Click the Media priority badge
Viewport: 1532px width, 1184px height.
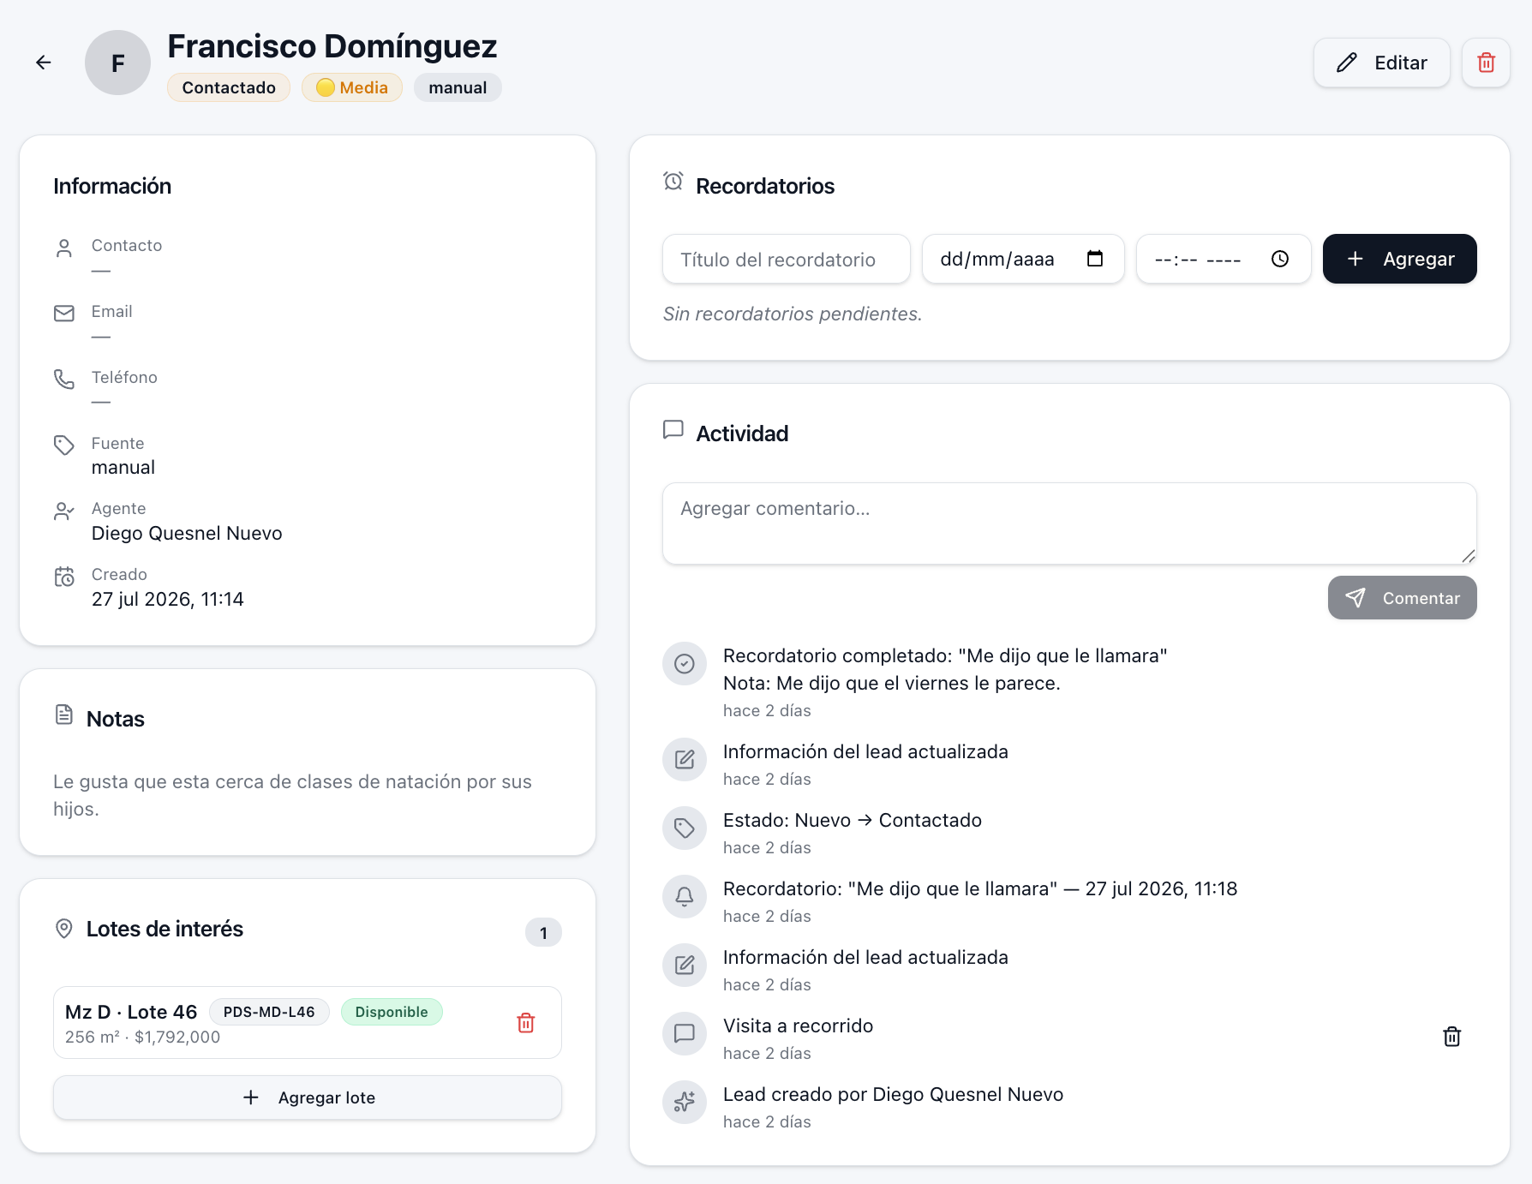[352, 87]
